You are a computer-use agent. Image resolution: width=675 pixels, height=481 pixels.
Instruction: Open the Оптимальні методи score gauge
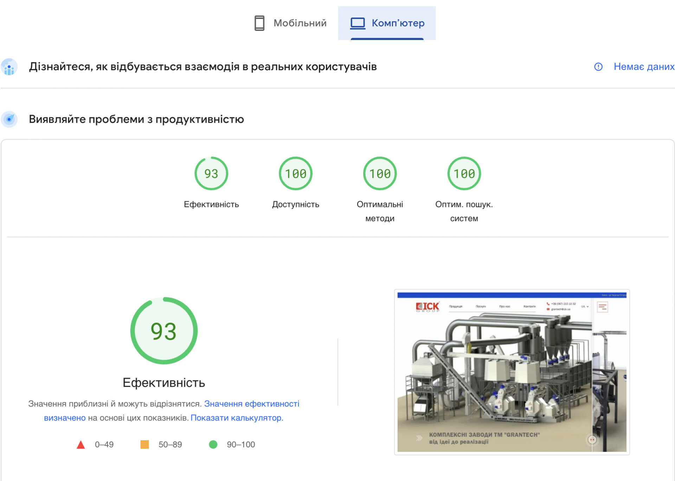tap(380, 174)
